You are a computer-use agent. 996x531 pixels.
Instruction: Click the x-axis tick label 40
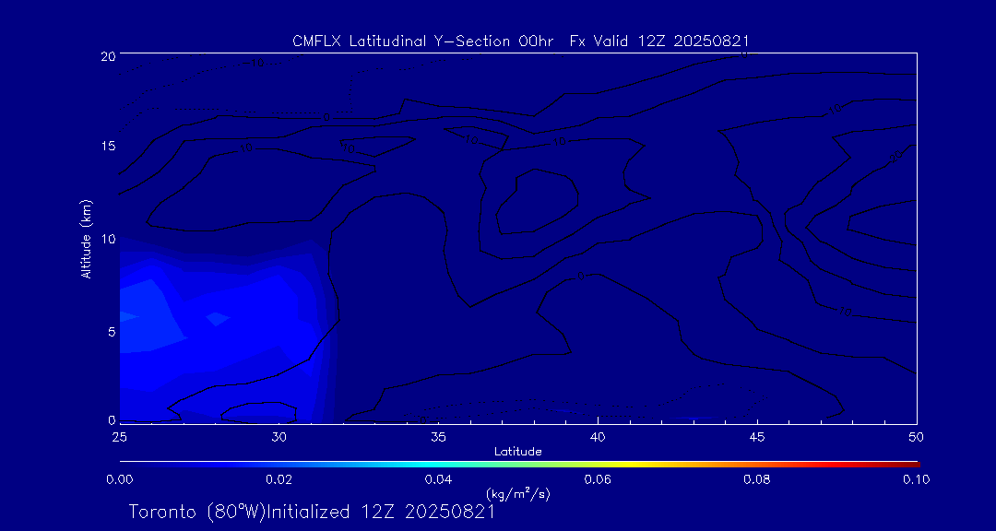pyautogui.click(x=598, y=437)
